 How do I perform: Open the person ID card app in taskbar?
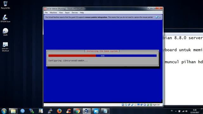41,111
